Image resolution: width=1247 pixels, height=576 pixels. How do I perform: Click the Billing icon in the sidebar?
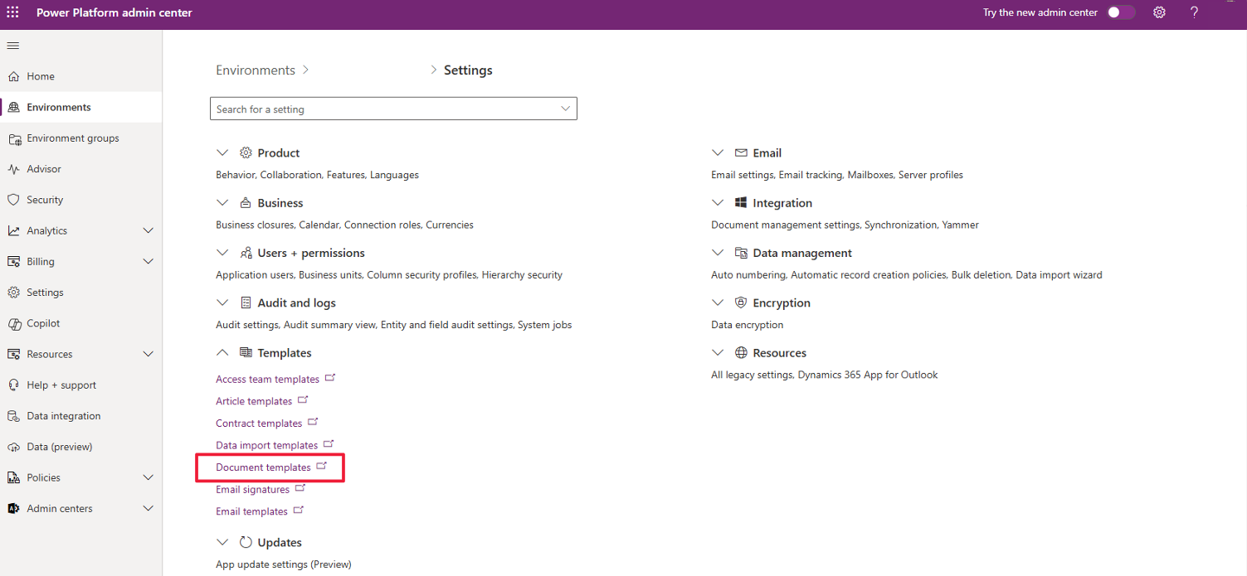pos(13,262)
